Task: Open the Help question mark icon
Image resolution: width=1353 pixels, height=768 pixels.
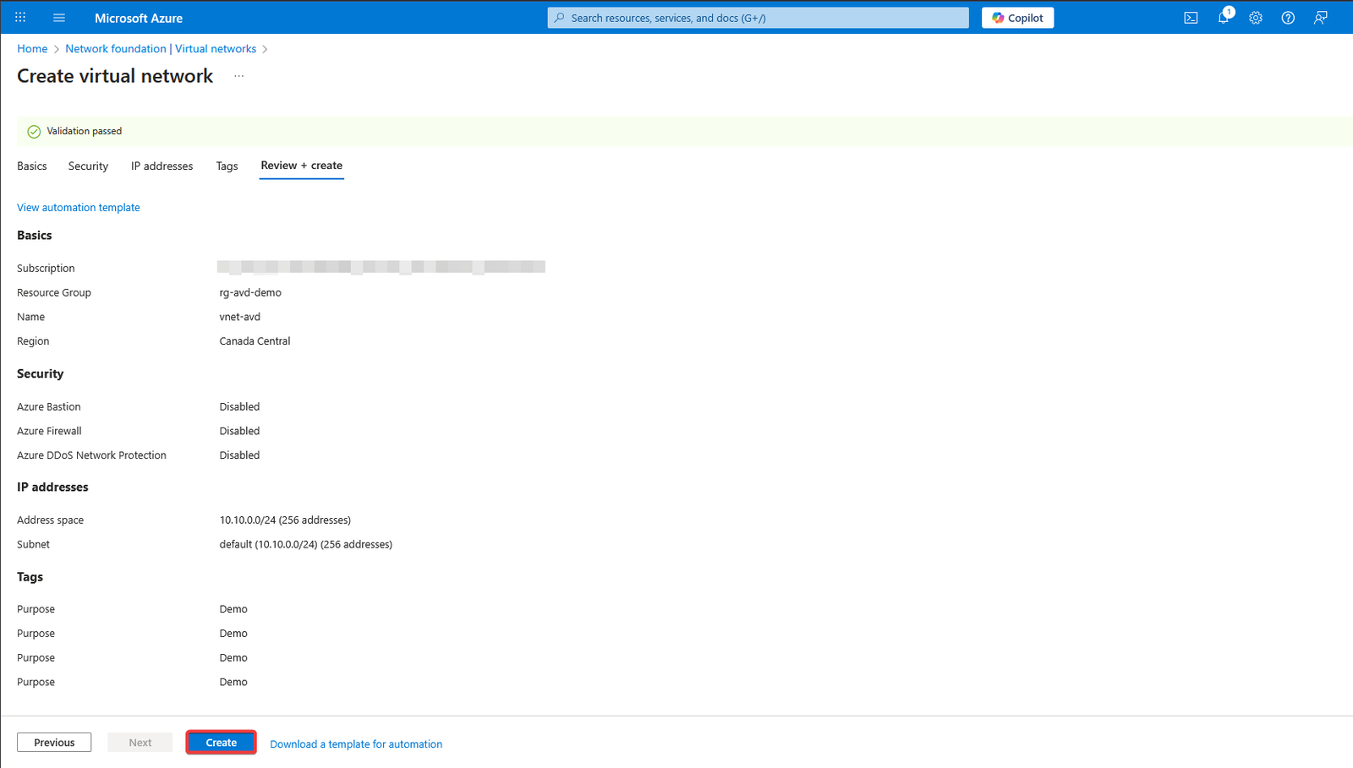Action: tap(1288, 18)
